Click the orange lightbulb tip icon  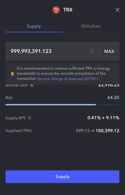[12, 74]
